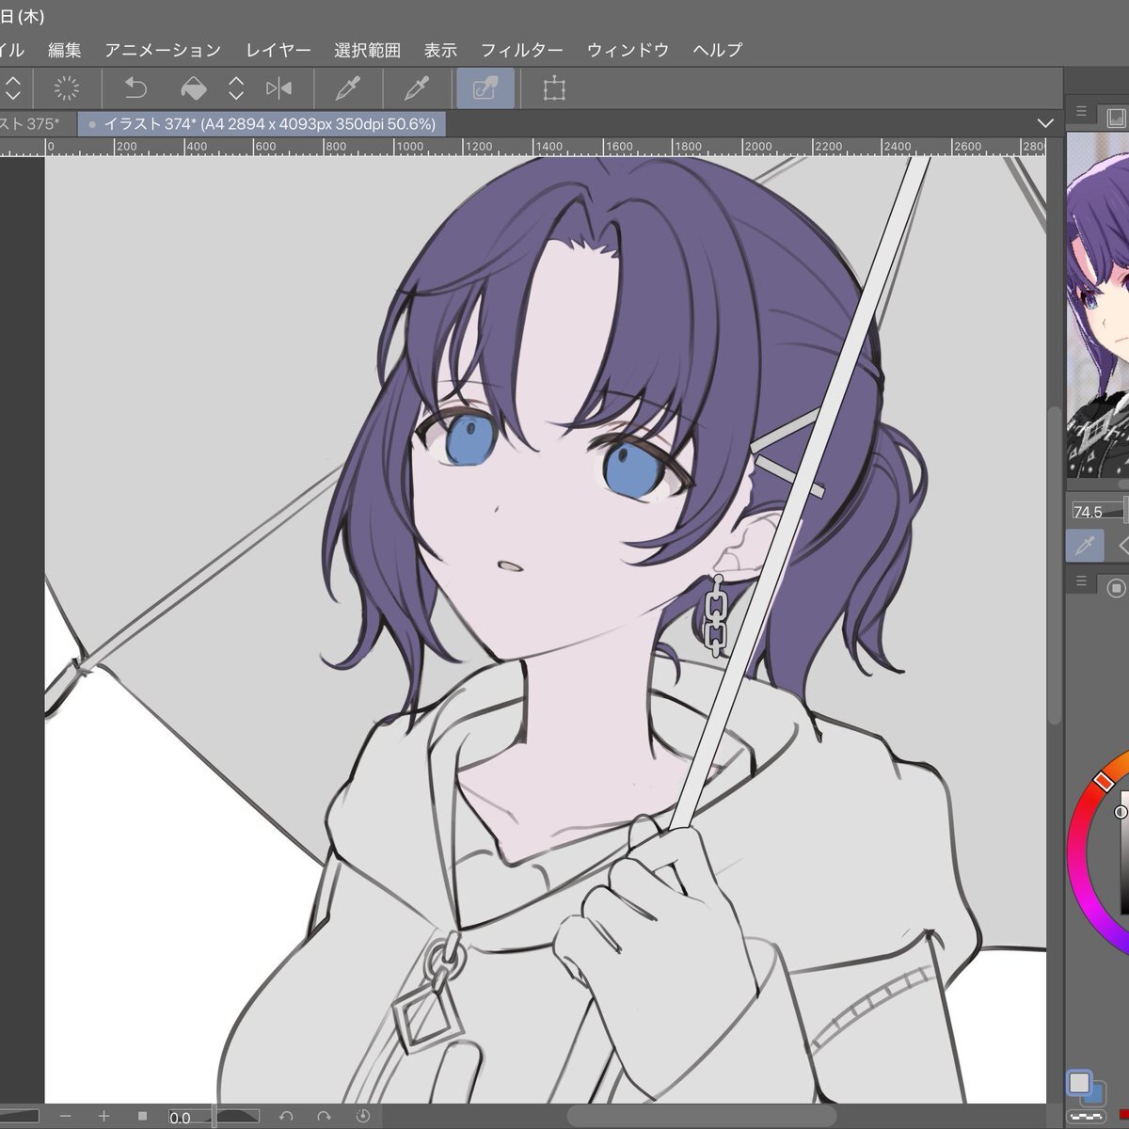Toggle the eyedropper in the Sub View panel

[x=1085, y=546]
